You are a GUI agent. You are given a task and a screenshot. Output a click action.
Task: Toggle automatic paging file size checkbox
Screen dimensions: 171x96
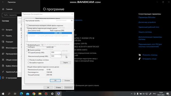[28, 26]
